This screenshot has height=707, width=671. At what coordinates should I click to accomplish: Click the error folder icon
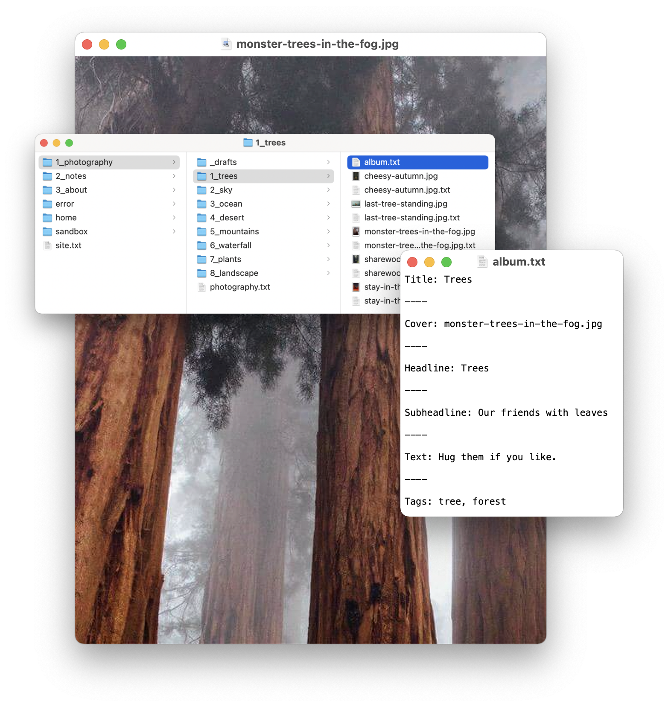[x=47, y=204]
